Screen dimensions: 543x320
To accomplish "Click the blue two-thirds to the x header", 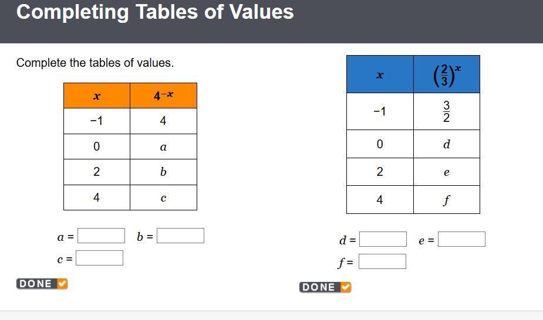I will tap(447, 74).
